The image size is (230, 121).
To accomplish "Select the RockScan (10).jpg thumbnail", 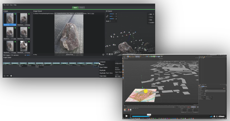I will (x=24, y=18).
